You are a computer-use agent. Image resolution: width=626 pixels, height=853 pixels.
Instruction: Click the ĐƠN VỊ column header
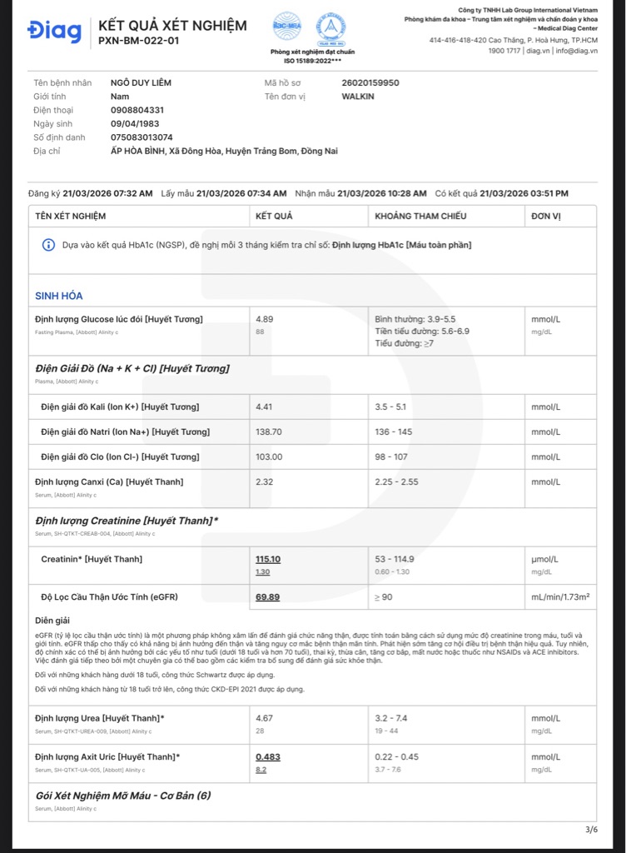546,217
